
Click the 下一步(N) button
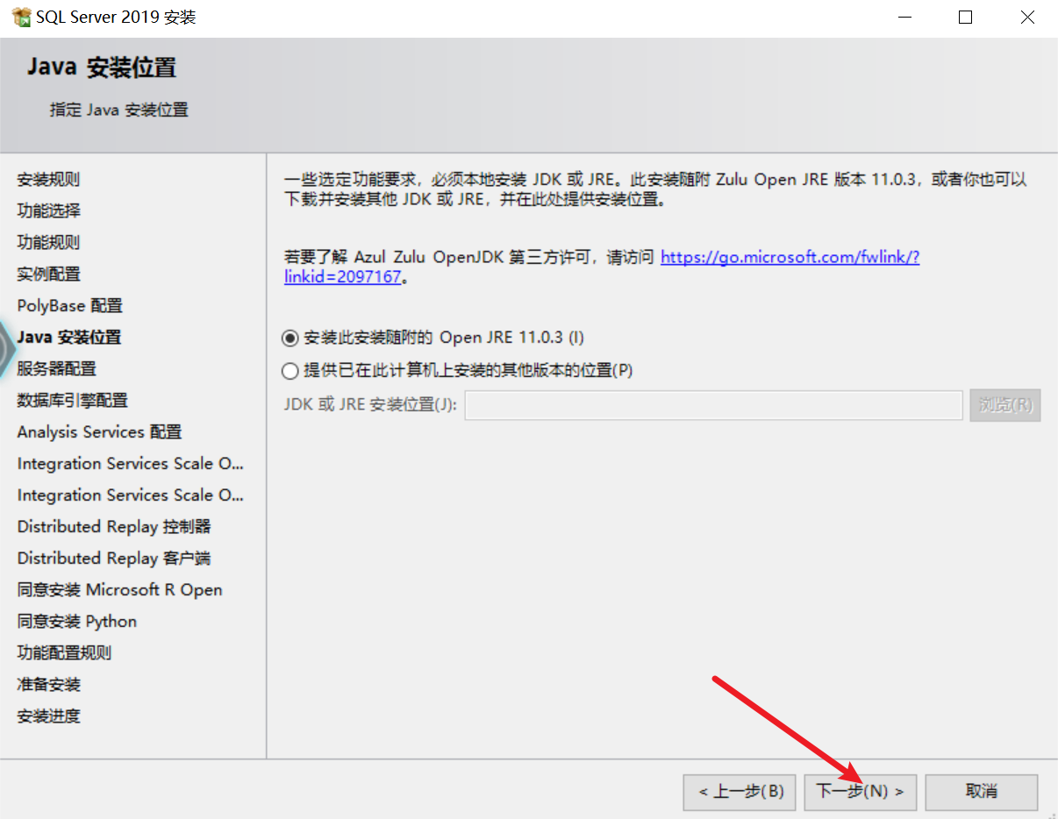pos(861,791)
